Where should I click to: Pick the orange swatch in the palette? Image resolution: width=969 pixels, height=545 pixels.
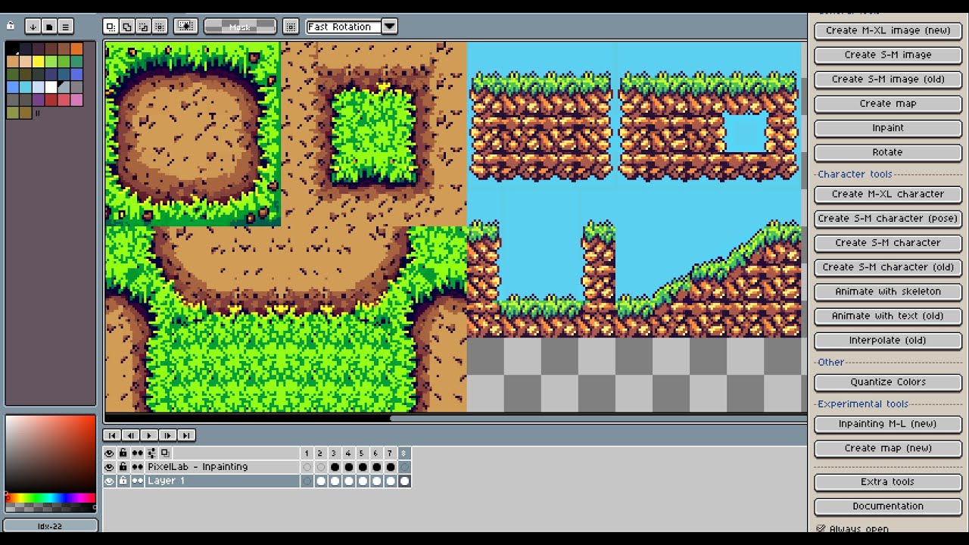76,50
